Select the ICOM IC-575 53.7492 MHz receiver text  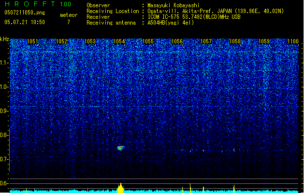tap(194, 17)
